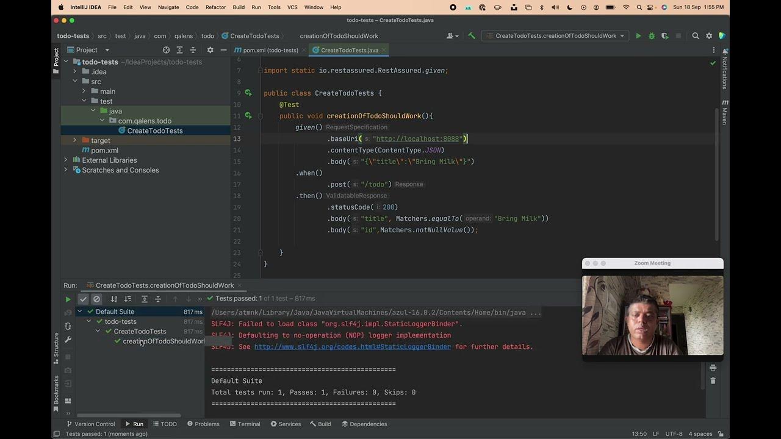Screen dimensions: 781x439
Task: Rerun tests with green play in Run panel
Action: pos(68,299)
